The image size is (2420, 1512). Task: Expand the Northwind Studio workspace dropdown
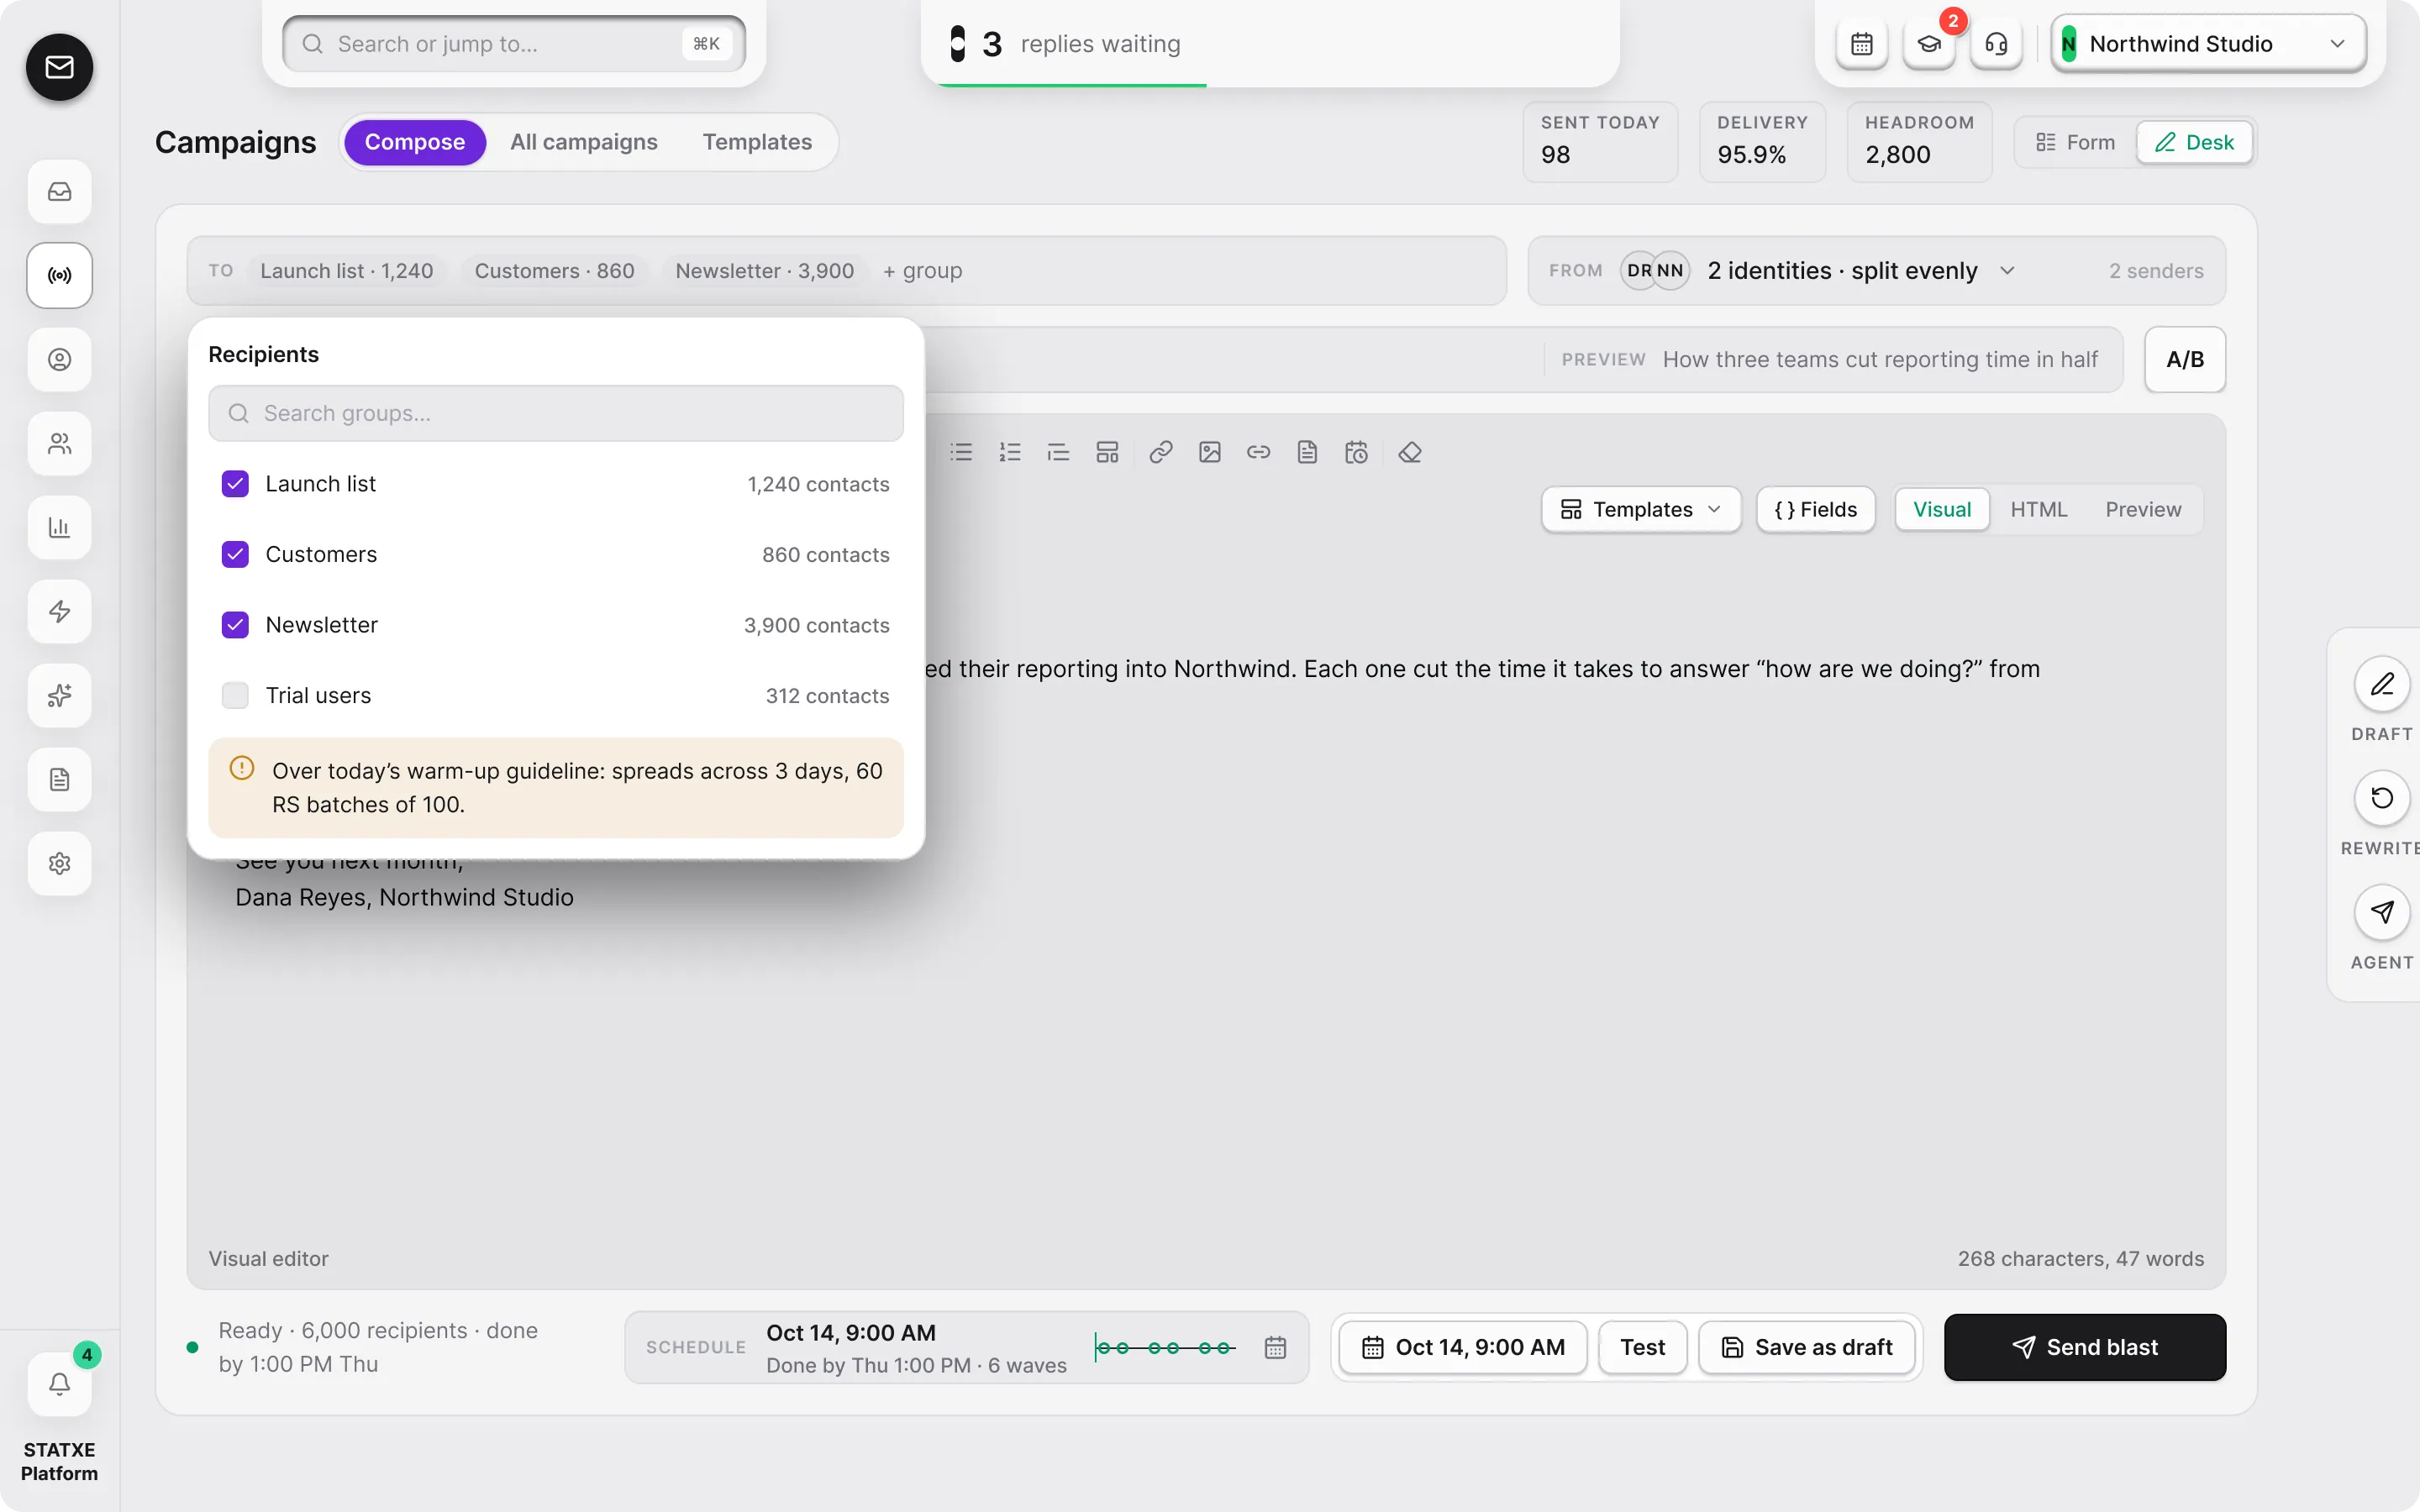click(2208, 44)
